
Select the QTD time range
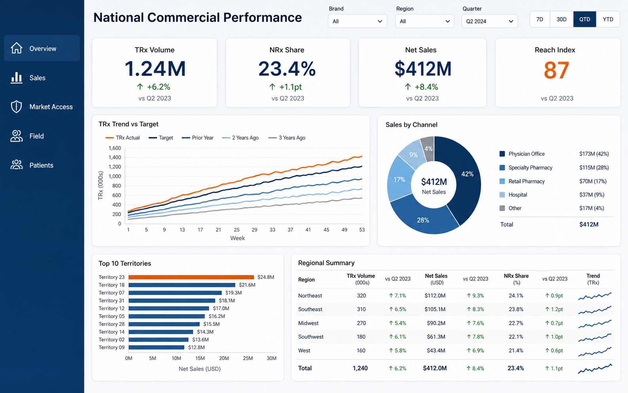(584, 19)
